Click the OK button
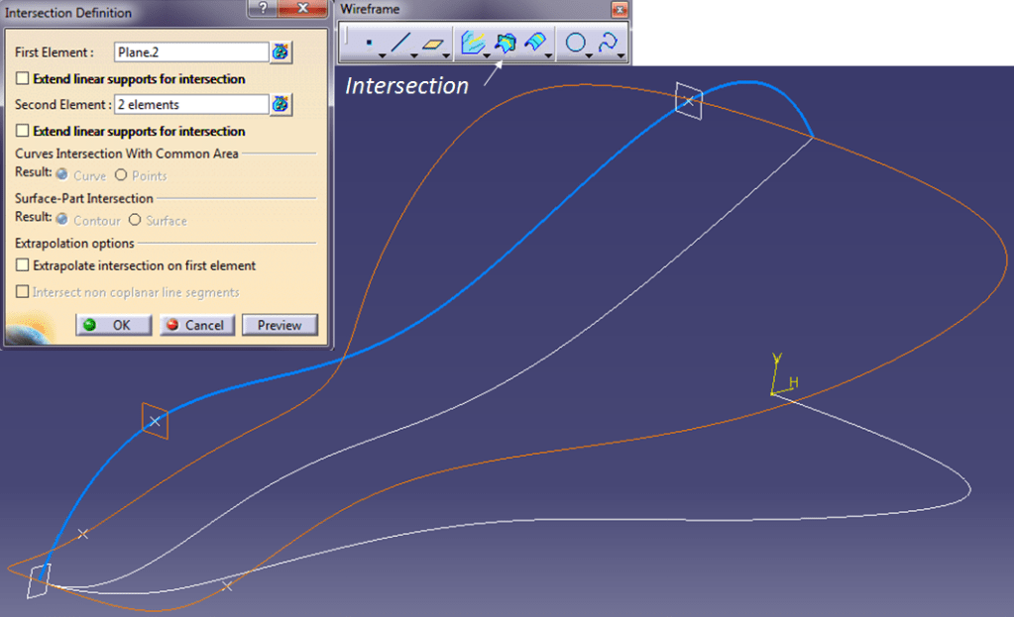This screenshot has height=617, width=1014. (113, 325)
